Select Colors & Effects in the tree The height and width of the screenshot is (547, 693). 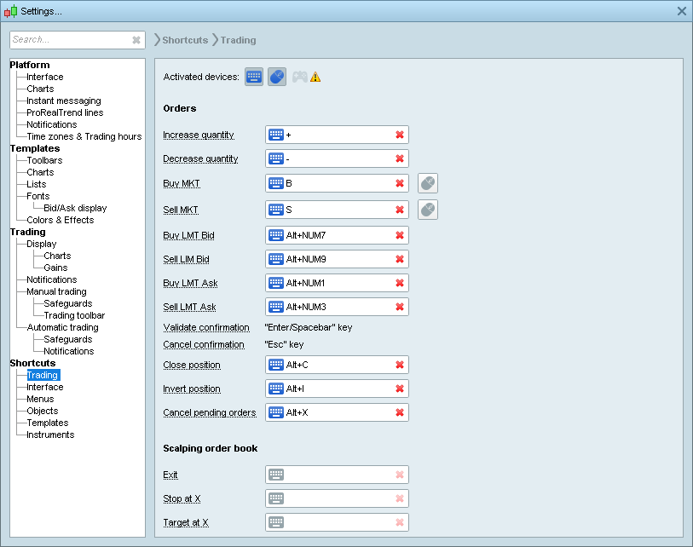tap(60, 220)
